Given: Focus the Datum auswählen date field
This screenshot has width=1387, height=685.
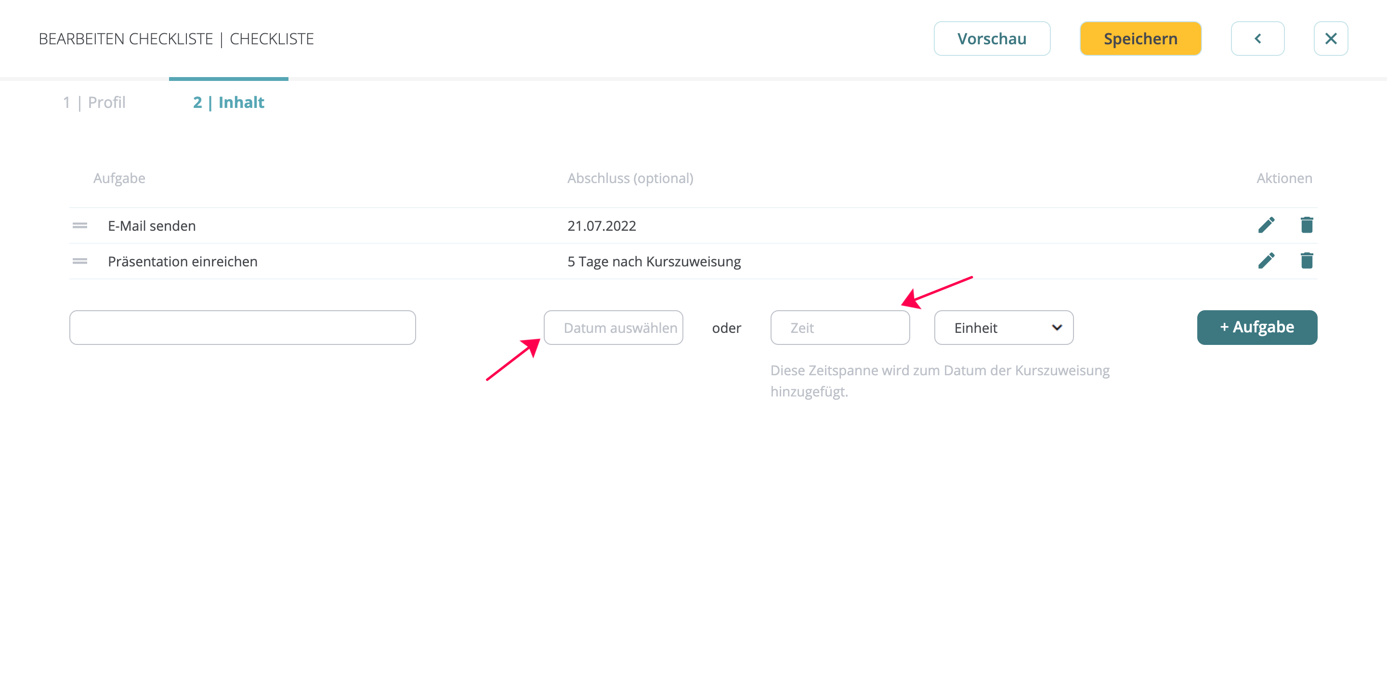Looking at the screenshot, I should 613,328.
